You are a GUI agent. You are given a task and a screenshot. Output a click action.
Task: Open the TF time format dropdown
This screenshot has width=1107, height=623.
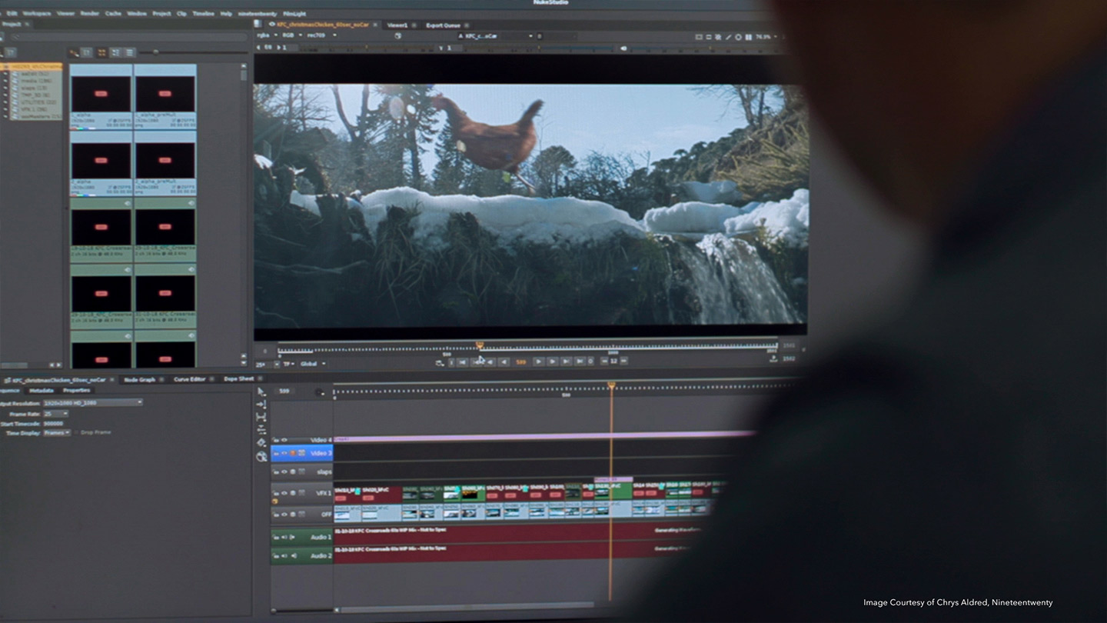click(x=289, y=364)
